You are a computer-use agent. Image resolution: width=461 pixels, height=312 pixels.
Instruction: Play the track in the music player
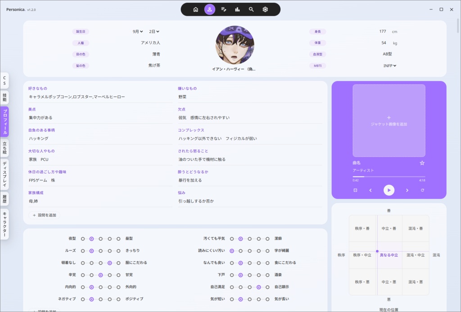coord(389,190)
